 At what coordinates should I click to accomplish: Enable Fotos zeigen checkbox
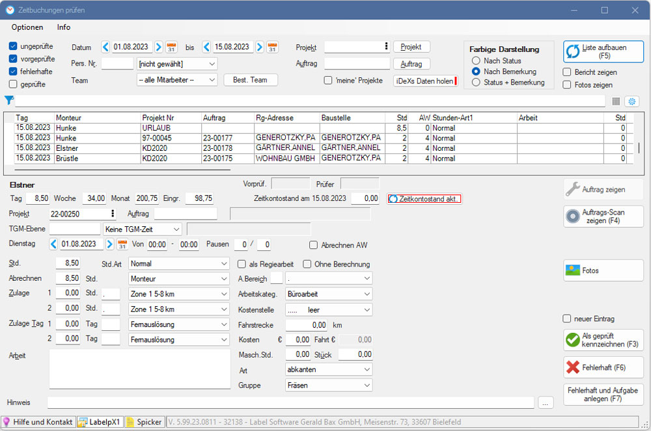[567, 85]
